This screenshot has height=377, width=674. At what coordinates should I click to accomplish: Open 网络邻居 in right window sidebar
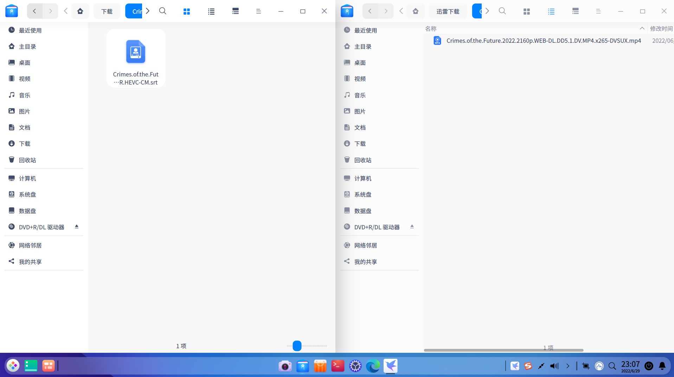[379, 245]
